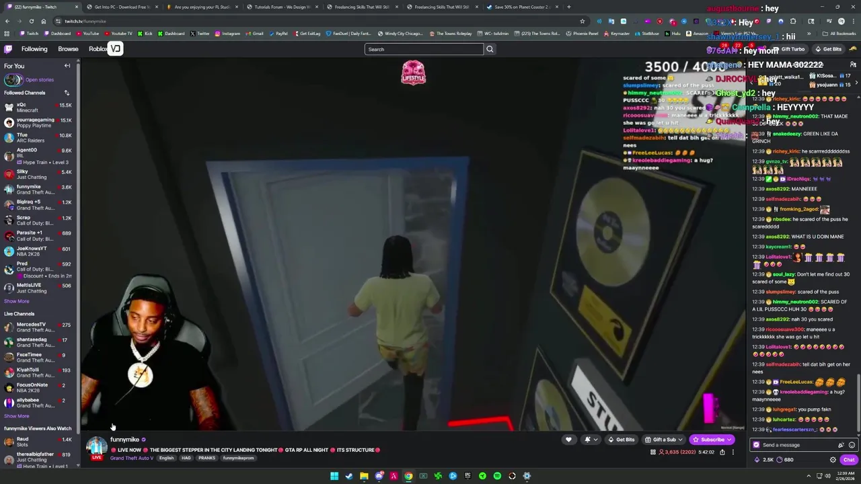Follow with the heart button
Screen dimensions: 861x484
pos(568,440)
